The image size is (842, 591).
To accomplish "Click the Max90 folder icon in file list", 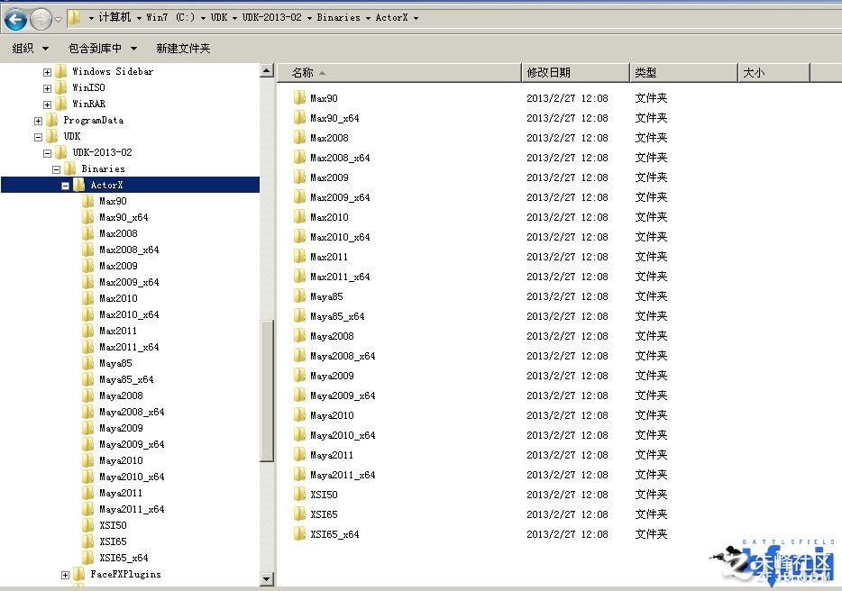I will pyautogui.click(x=299, y=97).
